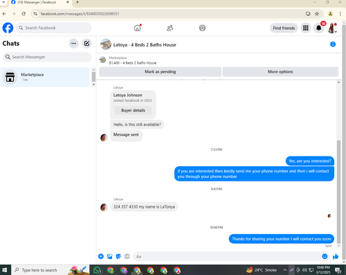Click the Search Facebook field

53,28
